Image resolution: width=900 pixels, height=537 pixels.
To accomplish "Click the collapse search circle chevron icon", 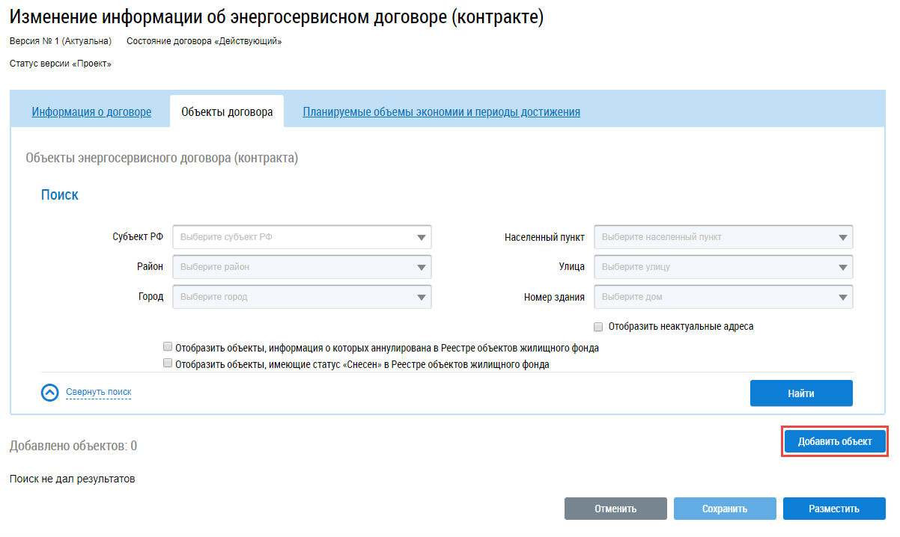I will [x=50, y=393].
